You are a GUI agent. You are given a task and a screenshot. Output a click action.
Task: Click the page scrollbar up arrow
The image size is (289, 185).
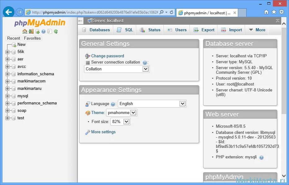pyautogui.click(x=284, y=24)
